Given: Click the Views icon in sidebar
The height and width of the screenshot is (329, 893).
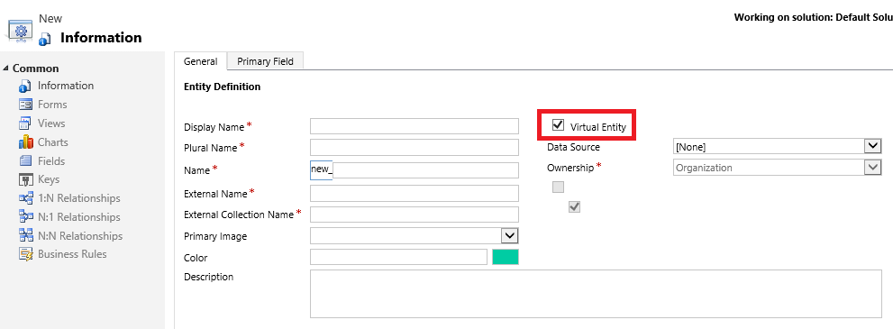Looking at the screenshot, I should click(x=25, y=123).
